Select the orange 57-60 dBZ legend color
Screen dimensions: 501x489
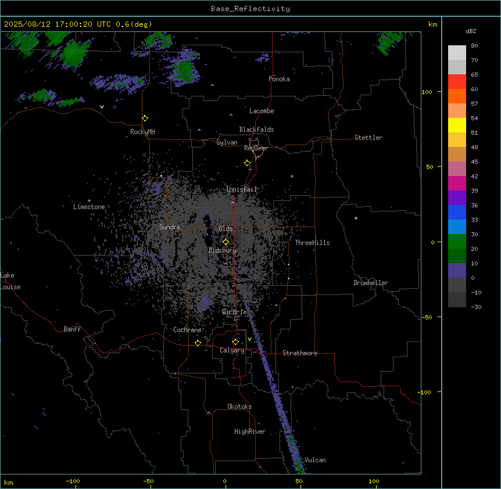pyautogui.click(x=457, y=96)
